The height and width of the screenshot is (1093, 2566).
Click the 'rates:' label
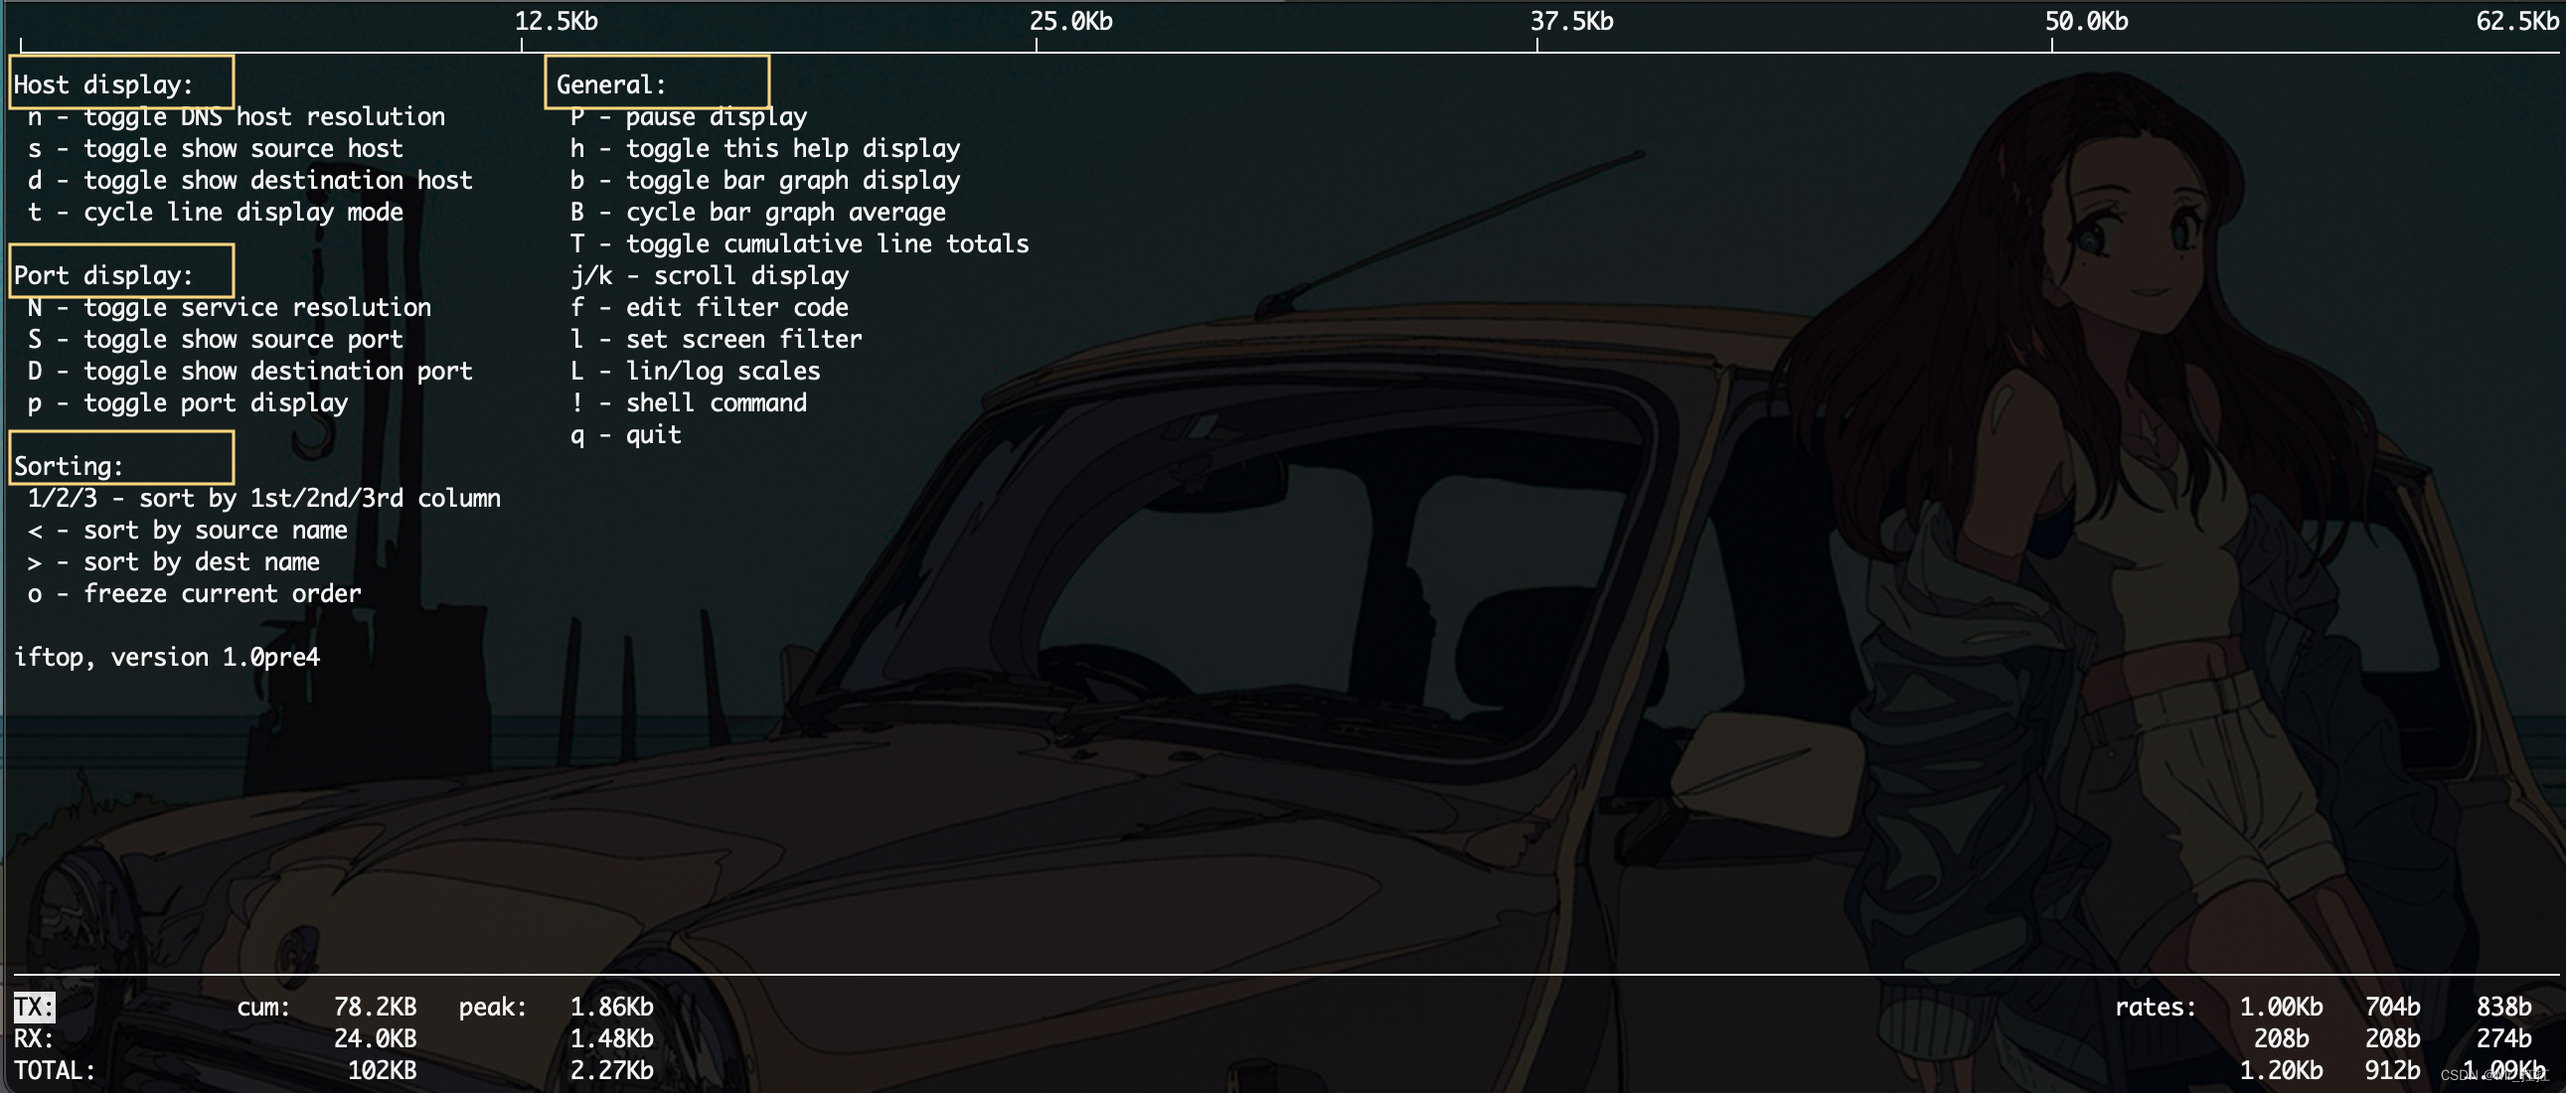click(x=2156, y=1008)
